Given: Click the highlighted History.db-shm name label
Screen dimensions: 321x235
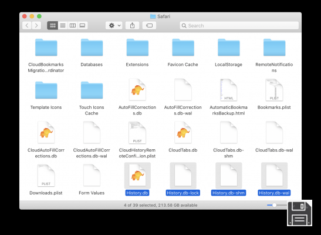Looking at the screenshot, I should (228, 193).
